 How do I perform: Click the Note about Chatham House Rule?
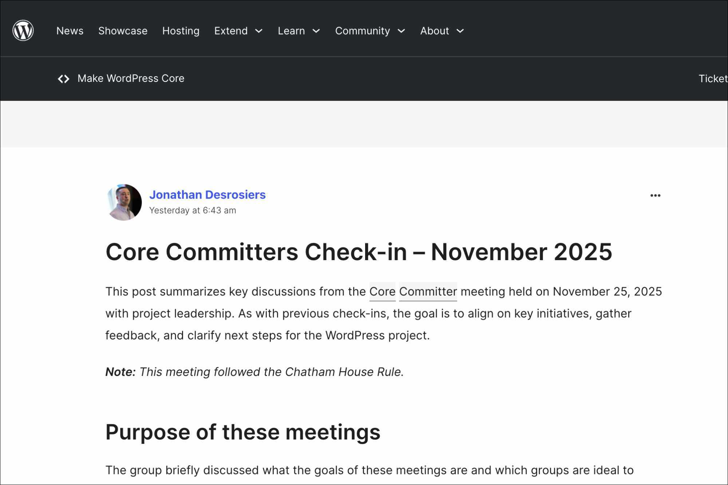click(254, 372)
